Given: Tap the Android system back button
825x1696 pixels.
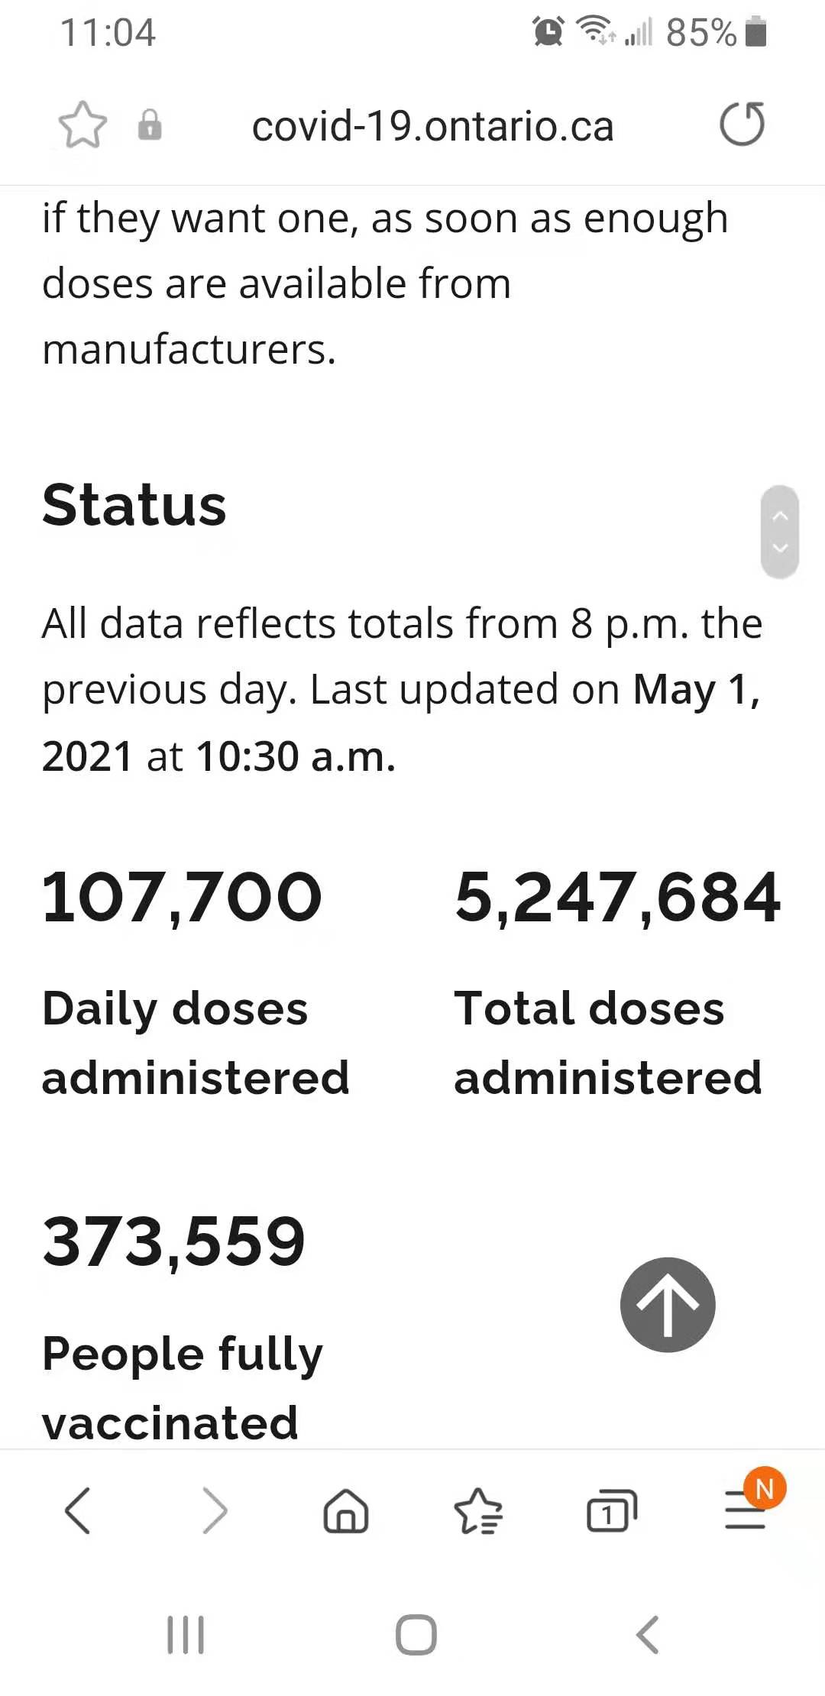Looking at the screenshot, I should tap(647, 1635).
